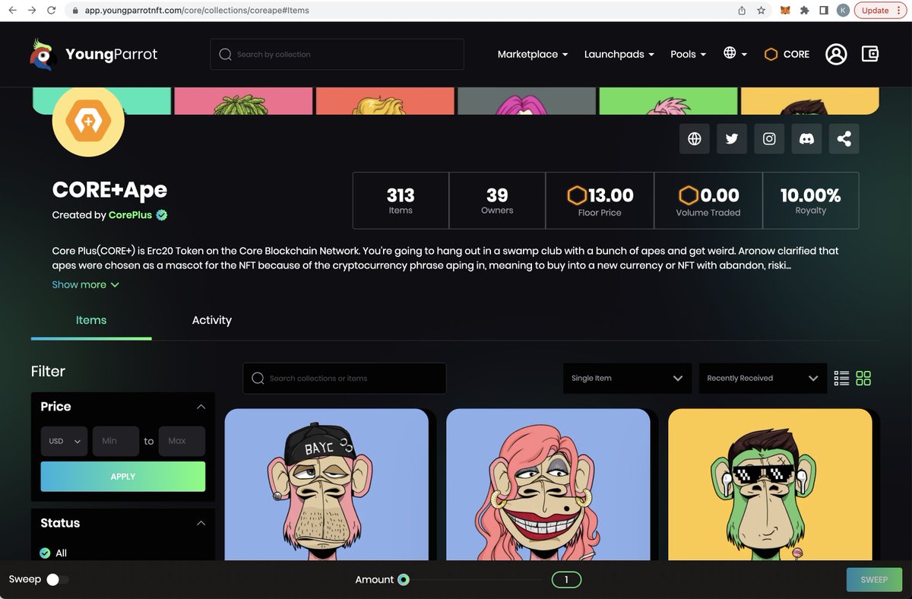Open the collection Twitter link

click(732, 139)
